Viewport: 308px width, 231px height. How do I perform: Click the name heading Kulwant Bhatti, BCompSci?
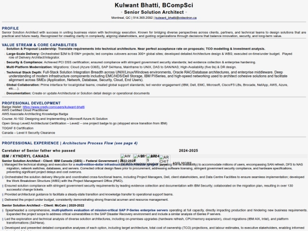tap(154, 5)
